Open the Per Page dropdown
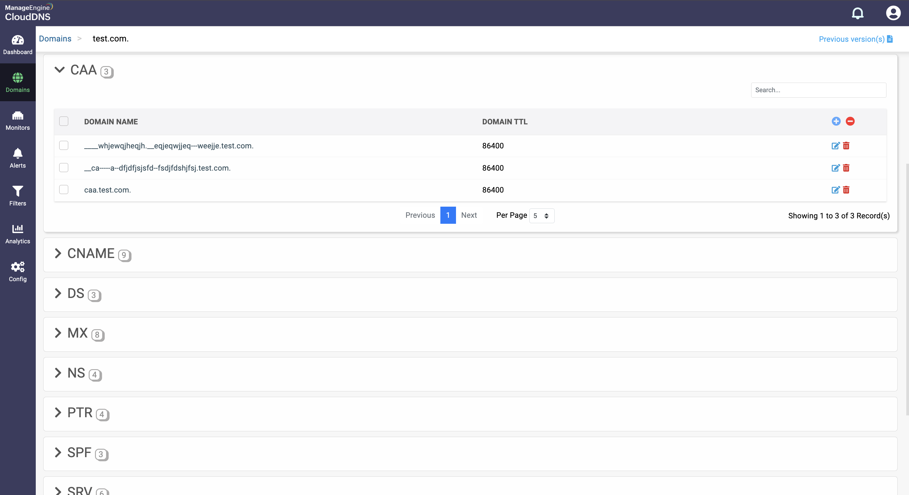This screenshot has height=495, width=909. [x=541, y=216]
